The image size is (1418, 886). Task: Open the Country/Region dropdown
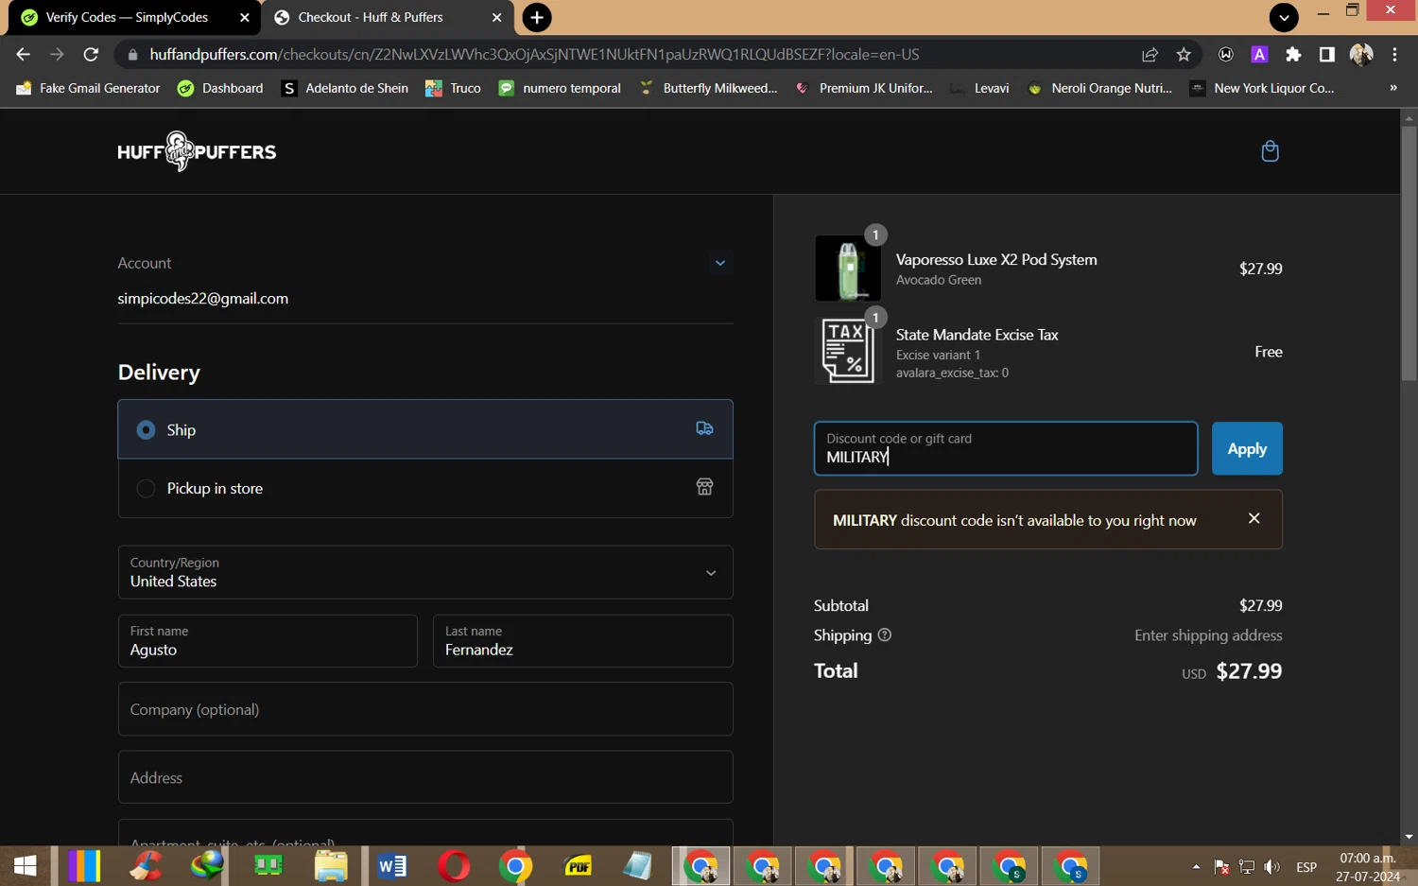425,572
